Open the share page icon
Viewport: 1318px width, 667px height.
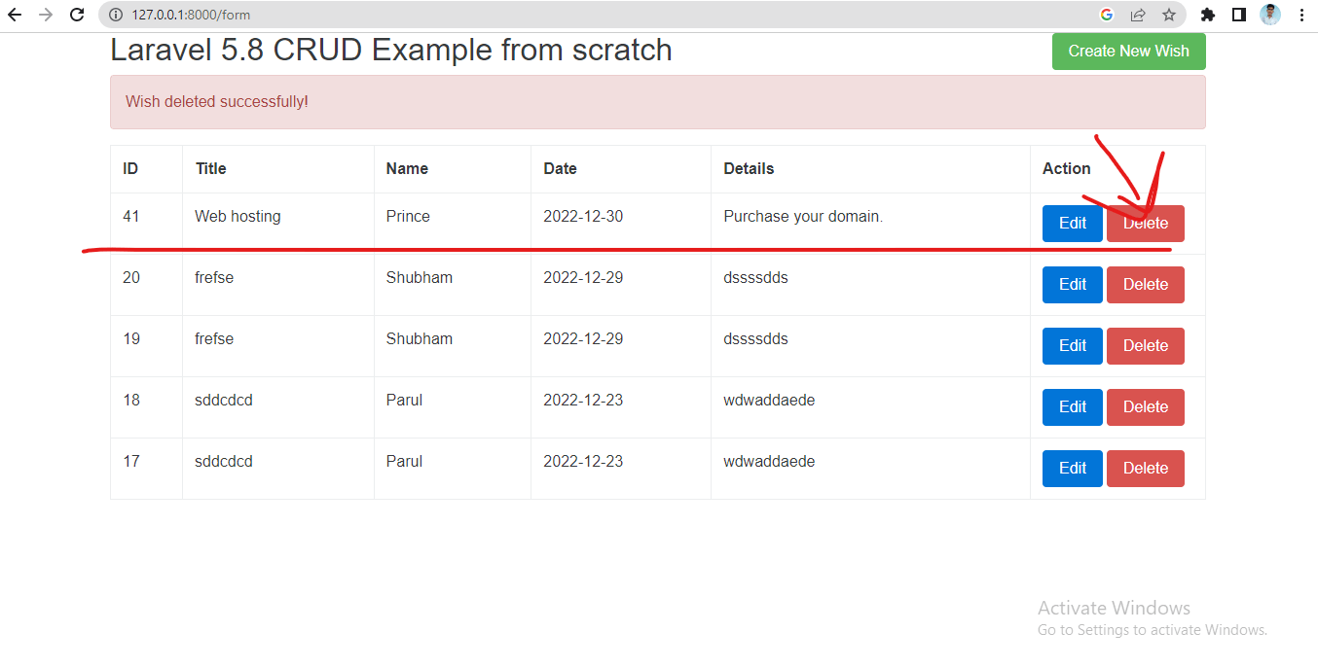point(1136,15)
